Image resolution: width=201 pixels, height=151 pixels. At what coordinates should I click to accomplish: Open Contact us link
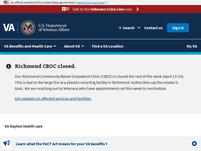[x=153, y=28]
